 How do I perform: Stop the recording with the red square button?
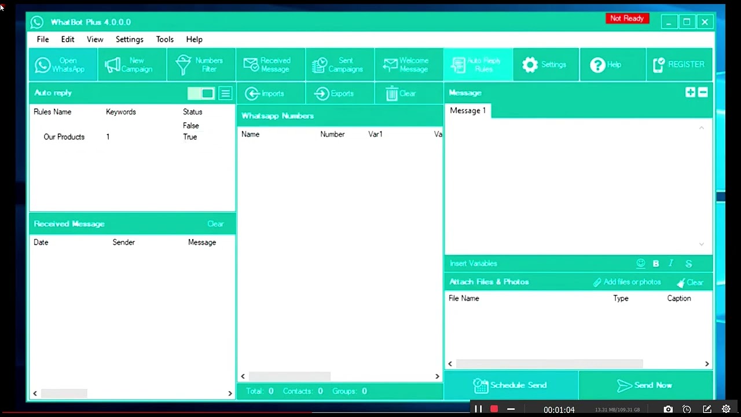coord(494,409)
